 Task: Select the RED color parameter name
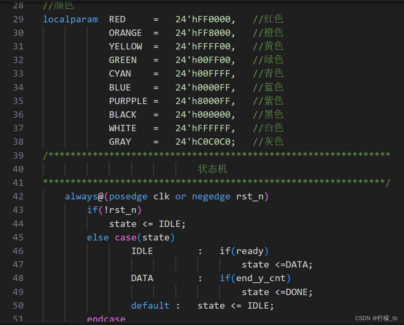point(117,19)
